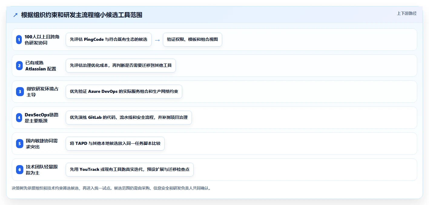Select the DevSecOps链路是主要瓶颈 condition
Image resolution: width=429 pixels, height=205 pixels.
42,118
